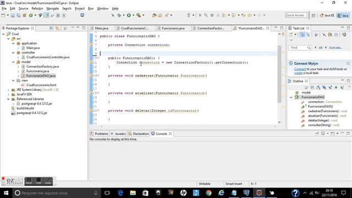Viewport: 352px width, 198px height.
Task: Click the Save All toolbar icon
Action: 18,15
